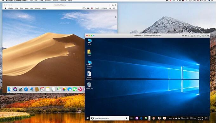The image size is (216, 123).
Task: Open the Recycle Bin desktop icon
Action: (x=89, y=85)
